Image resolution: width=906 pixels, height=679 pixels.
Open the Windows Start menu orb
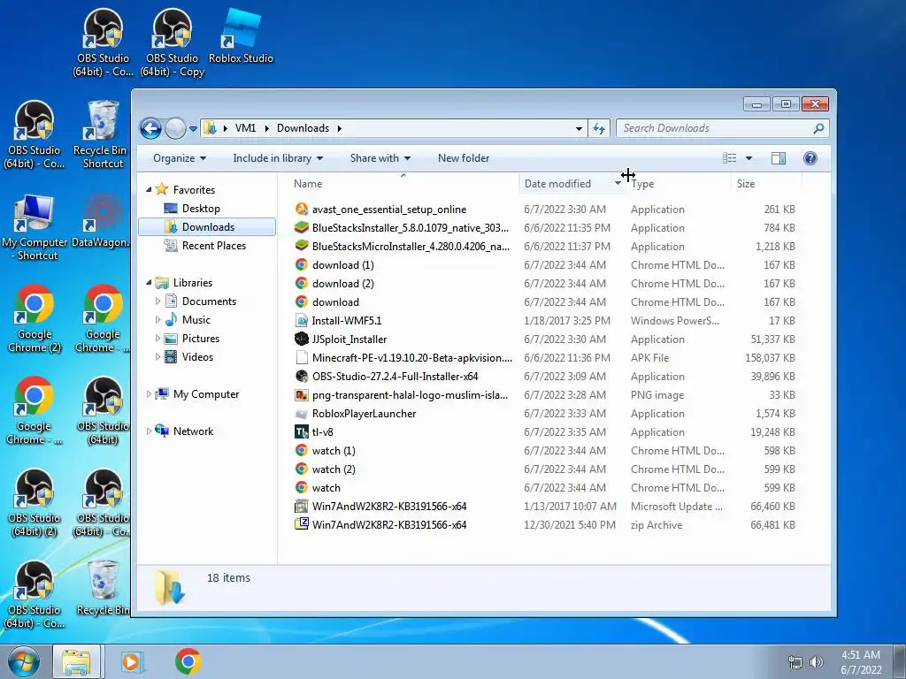coord(23,661)
